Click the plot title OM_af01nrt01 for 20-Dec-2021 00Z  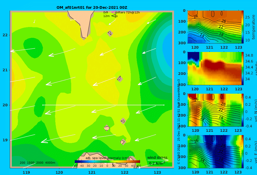(92, 7)
